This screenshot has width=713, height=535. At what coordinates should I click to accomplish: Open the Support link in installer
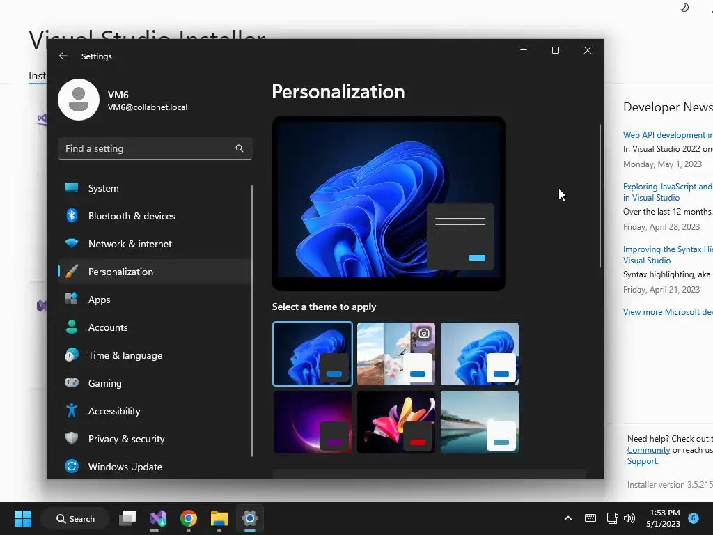pos(642,461)
